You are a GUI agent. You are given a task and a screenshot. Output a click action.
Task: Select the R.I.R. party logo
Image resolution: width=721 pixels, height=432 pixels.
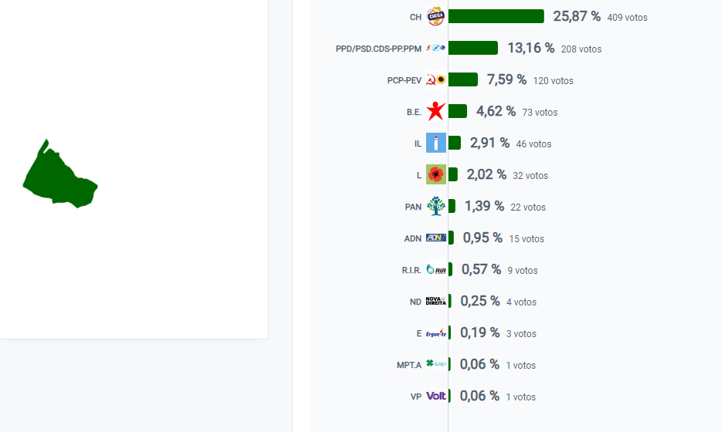click(x=436, y=270)
